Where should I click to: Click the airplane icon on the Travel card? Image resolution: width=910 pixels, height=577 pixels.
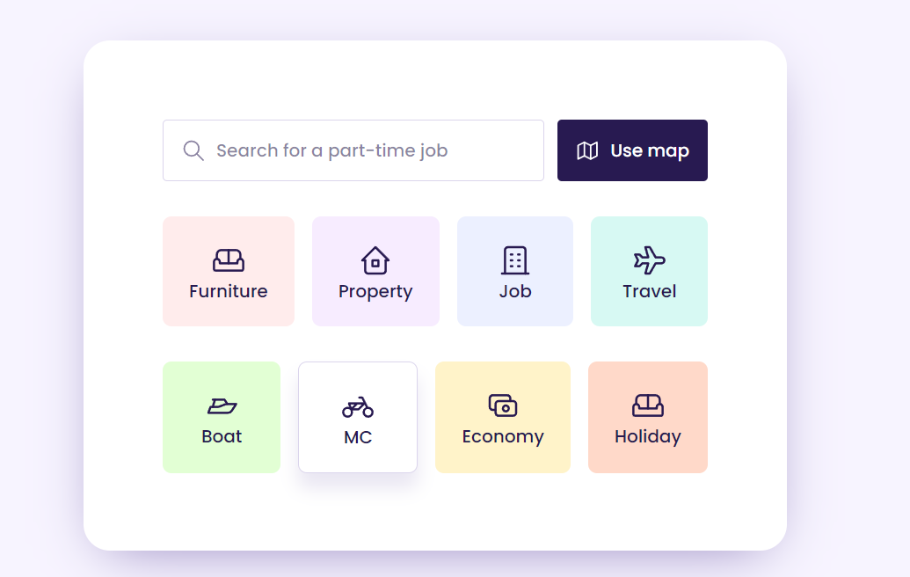(649, 260)
